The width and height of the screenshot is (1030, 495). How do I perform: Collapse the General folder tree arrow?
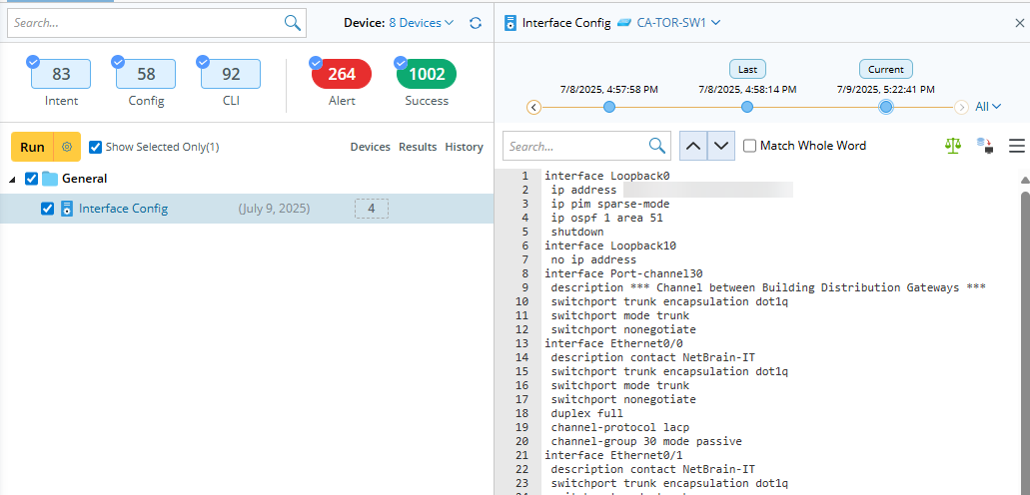(x=14, y=180)
